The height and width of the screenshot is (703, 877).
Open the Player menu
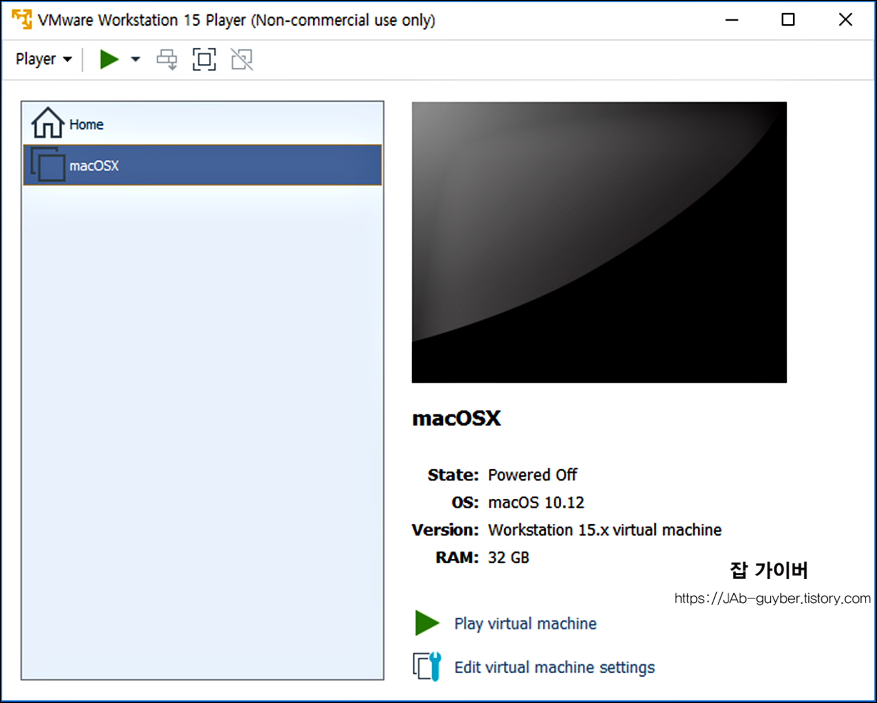tap(44, 59)
